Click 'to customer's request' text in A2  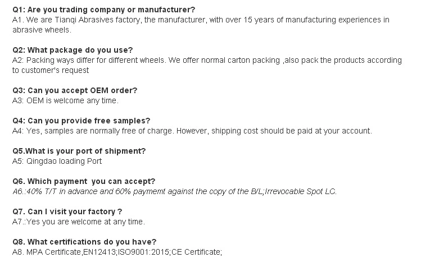[51, 71]
